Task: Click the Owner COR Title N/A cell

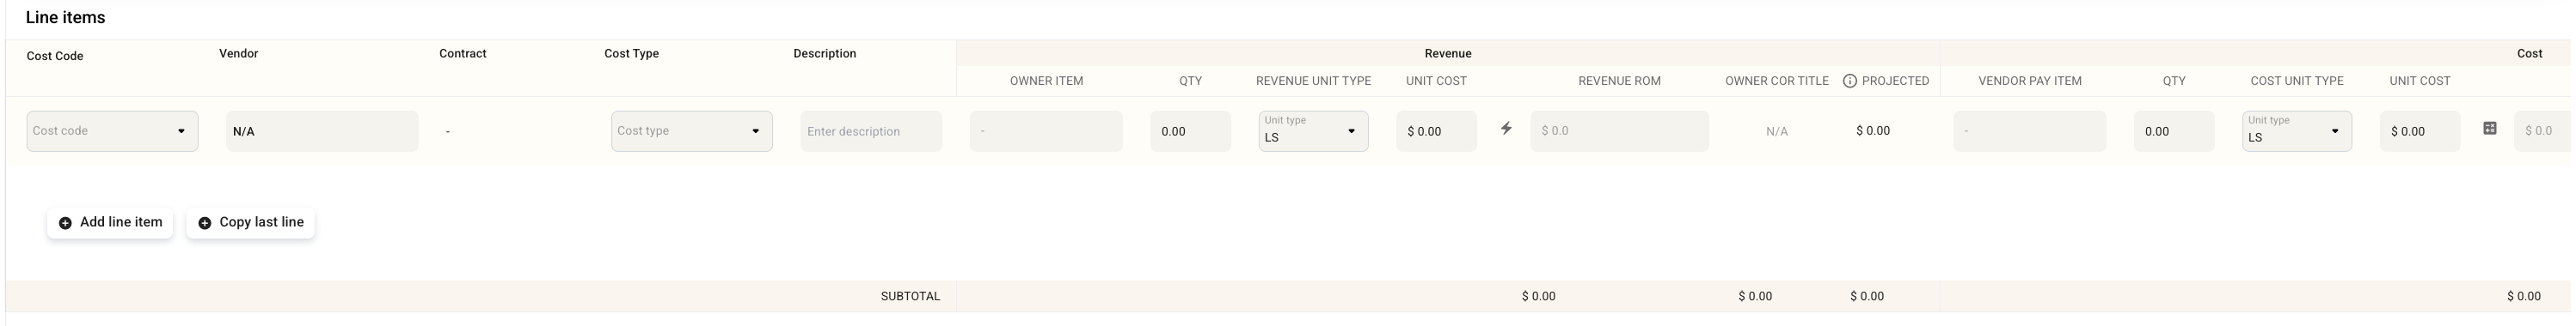Action: (x=1777, y=131)
